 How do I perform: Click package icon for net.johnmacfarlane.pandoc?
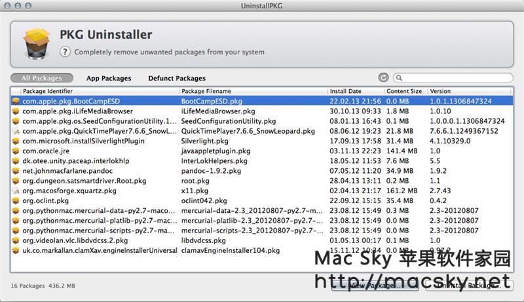[16, 171]
